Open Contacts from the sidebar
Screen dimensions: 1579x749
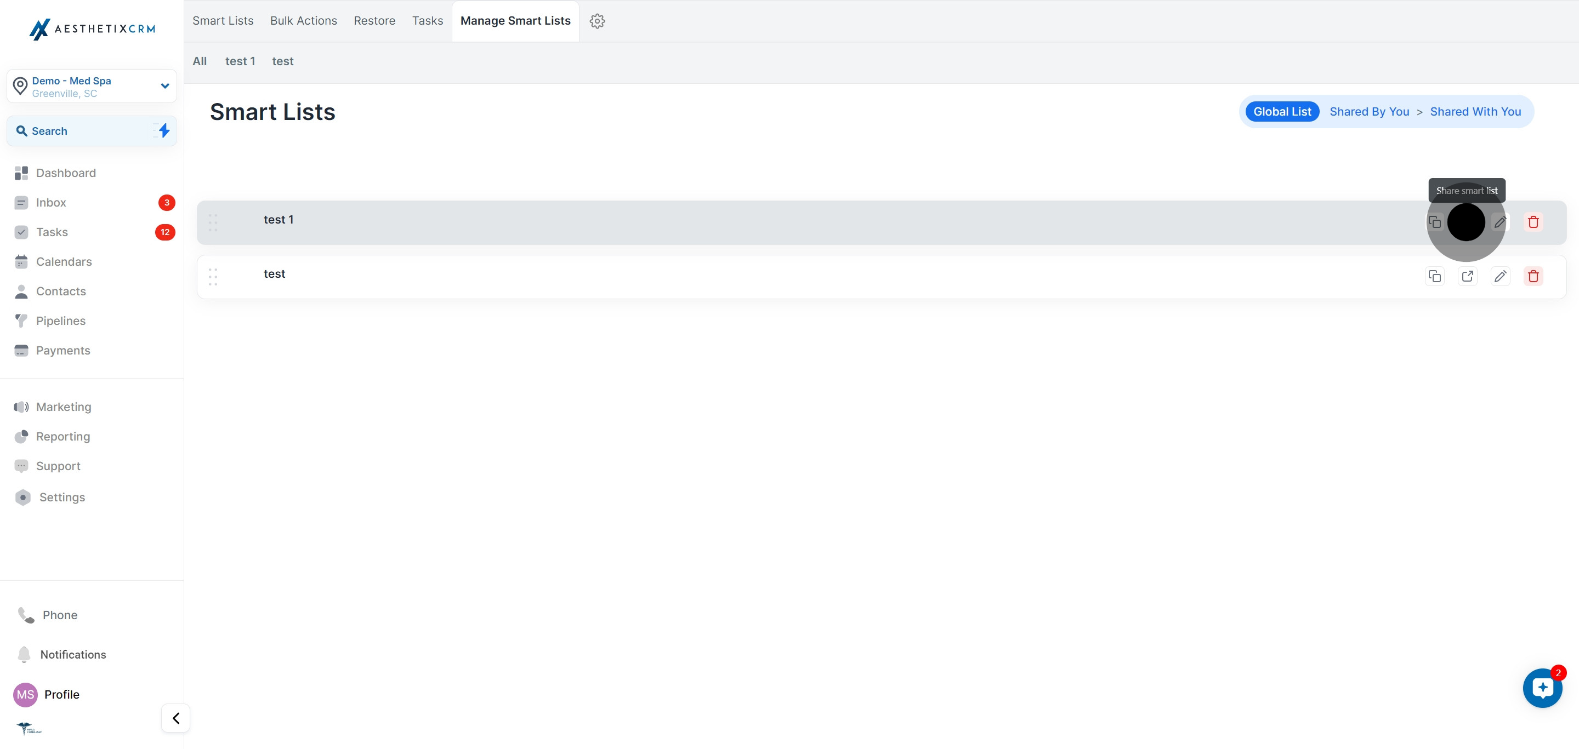[61, 291]
